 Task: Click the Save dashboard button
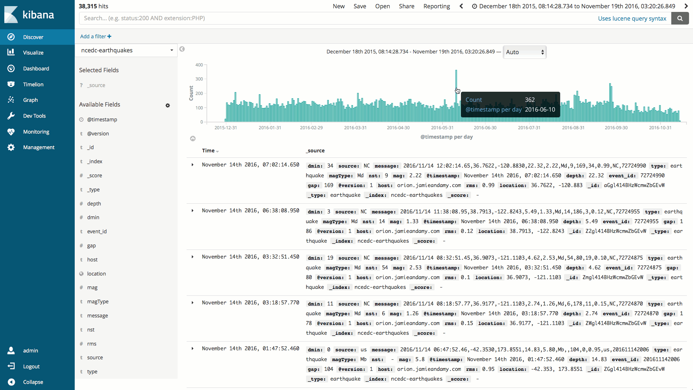tap(360, 6)
